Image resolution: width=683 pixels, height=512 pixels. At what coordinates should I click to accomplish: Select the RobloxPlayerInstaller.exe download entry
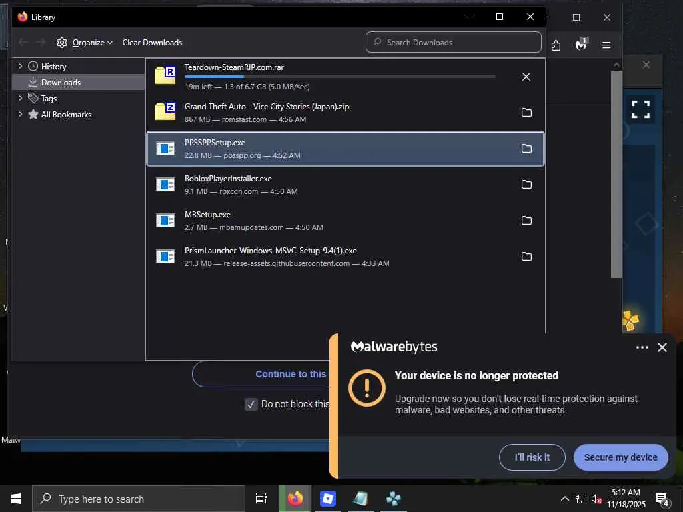pos(346,185)
